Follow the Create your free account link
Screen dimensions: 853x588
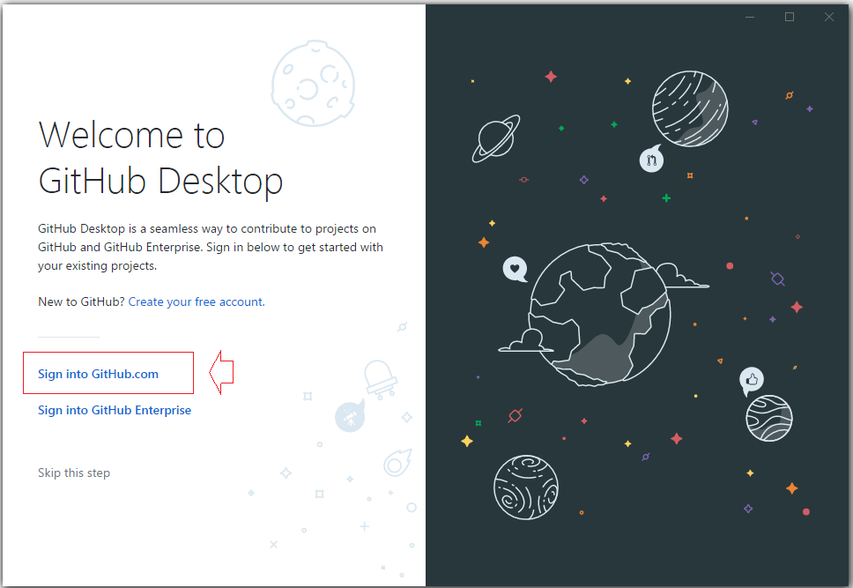click(x=197, y=301)
